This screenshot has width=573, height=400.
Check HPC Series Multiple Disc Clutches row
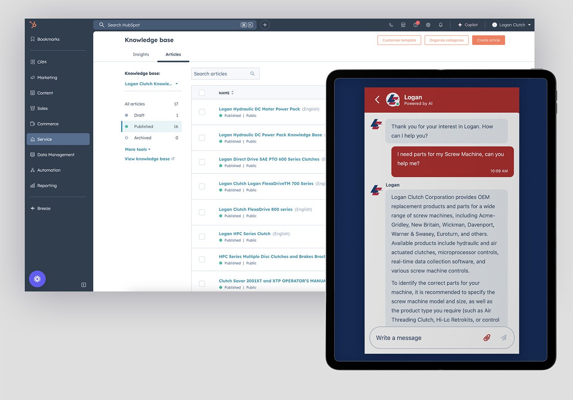(202, 259)
